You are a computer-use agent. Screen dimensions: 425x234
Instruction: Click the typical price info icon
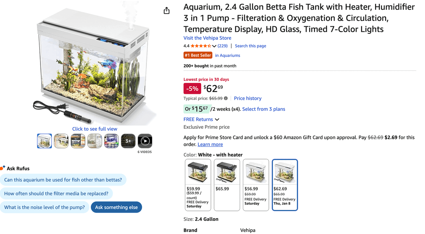click(x=226, y=98)
